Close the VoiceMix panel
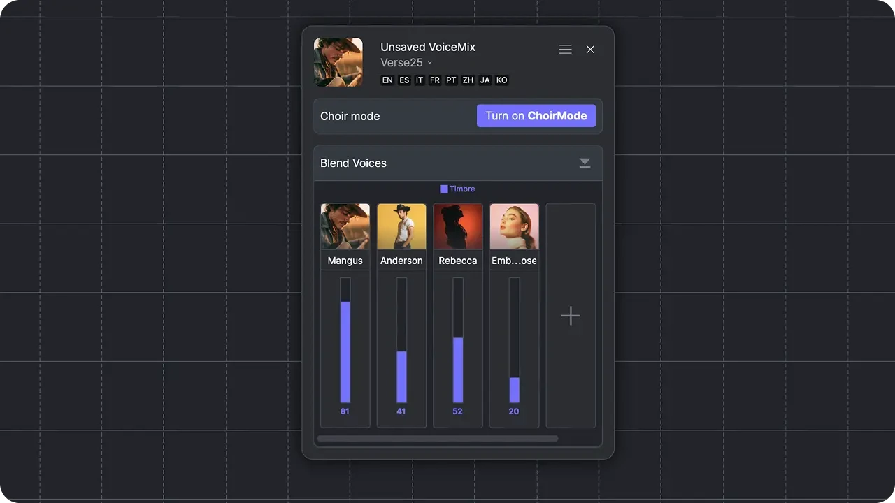 pyautogui.click(x=590, y=50)
